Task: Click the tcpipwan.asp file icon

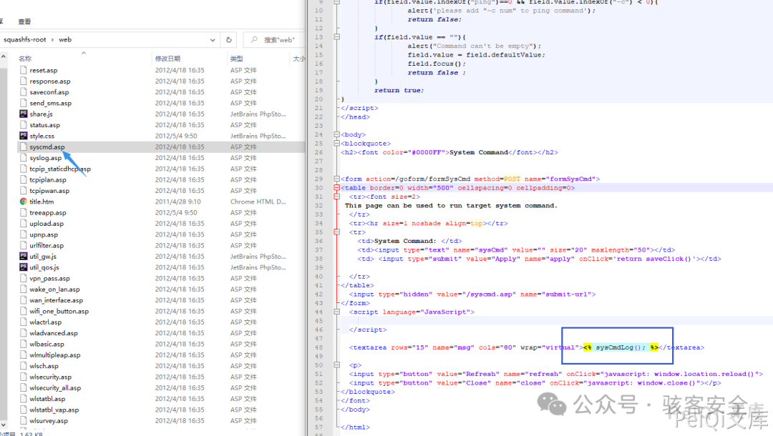Action: pyautogui.click(x=23, y=190)
